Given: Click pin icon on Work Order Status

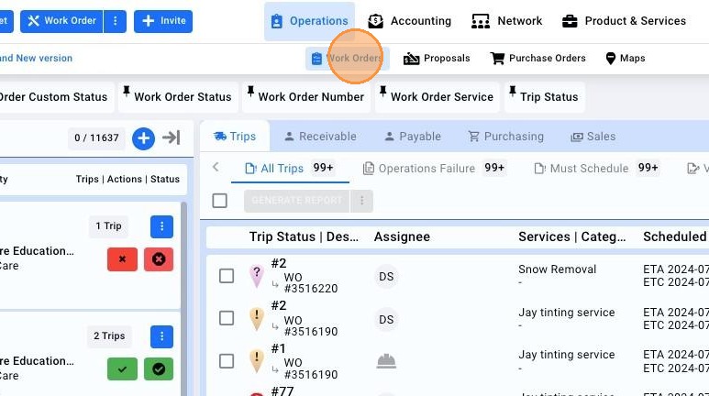Looking at the screenshot, I should [x=127, y=92].
